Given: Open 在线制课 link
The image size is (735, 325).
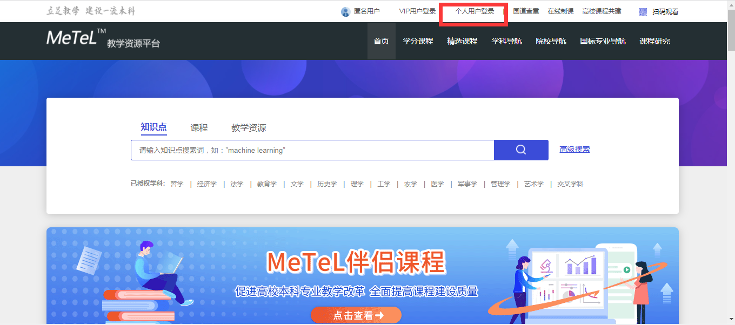Looking at the screenshot, I should pyautogui.click(x=560, y=11).
